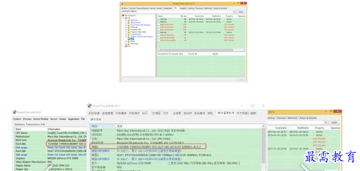Open the System tab in top PowerTool window
The image size is (360, 171).
click(x=125, y=8)
